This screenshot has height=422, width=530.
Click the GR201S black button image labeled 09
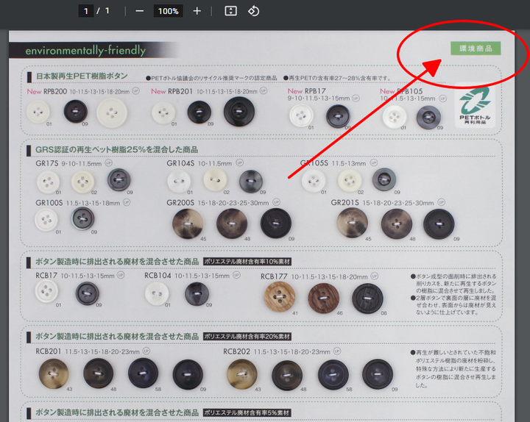(x=439, y=224)
